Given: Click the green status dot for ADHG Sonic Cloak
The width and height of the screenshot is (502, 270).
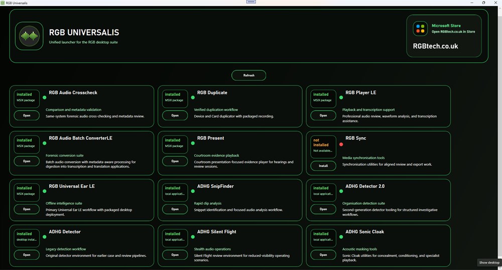Looking at the screenshot, I should [341, 237].
